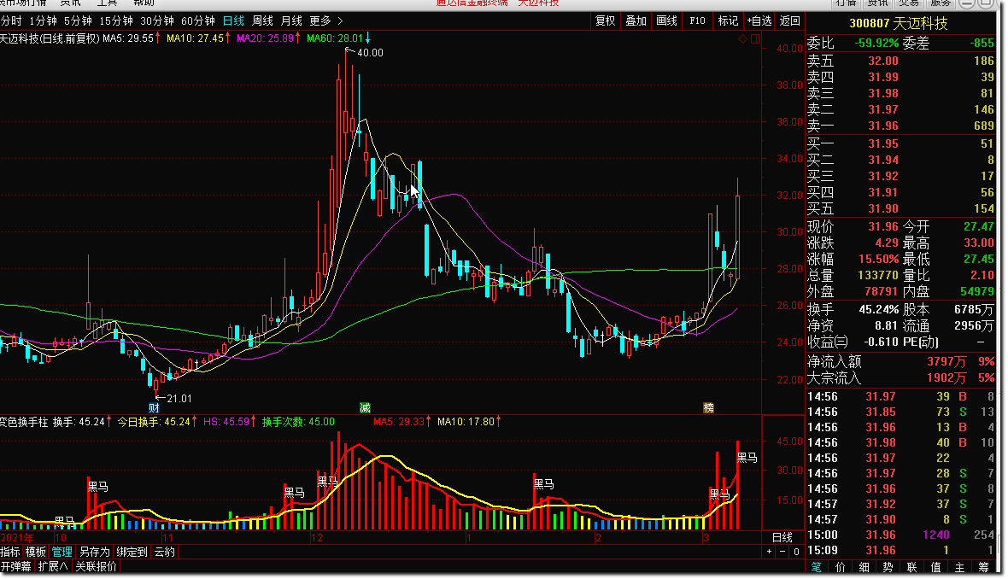Screen dimensions: 1008x579
Task: Open the 指标 indicator tab
Action: [x=10, y=552]
